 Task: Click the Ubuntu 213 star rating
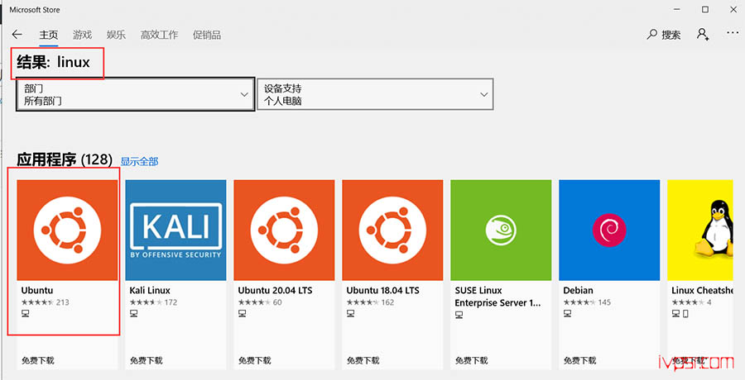click(x=46, y=302)
